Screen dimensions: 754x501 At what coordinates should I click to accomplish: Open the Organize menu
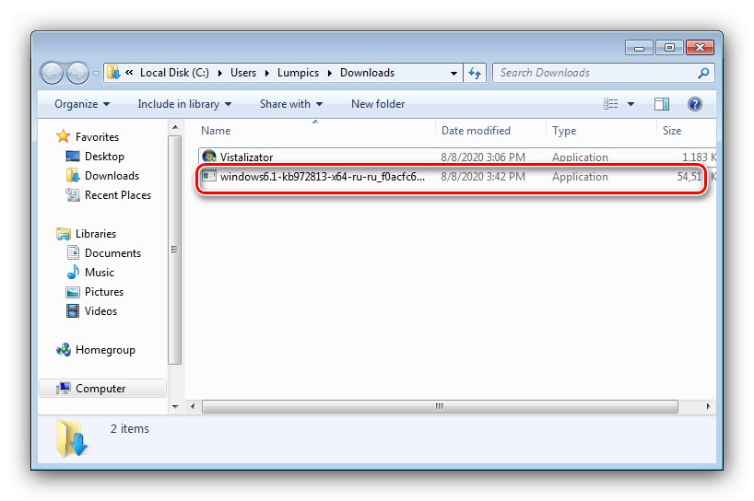click(x=82, y=104)
